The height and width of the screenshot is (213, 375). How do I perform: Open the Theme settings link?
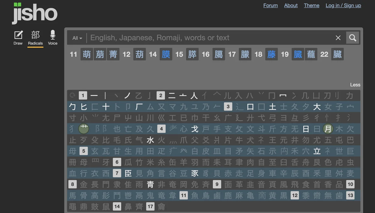point(311,5)
